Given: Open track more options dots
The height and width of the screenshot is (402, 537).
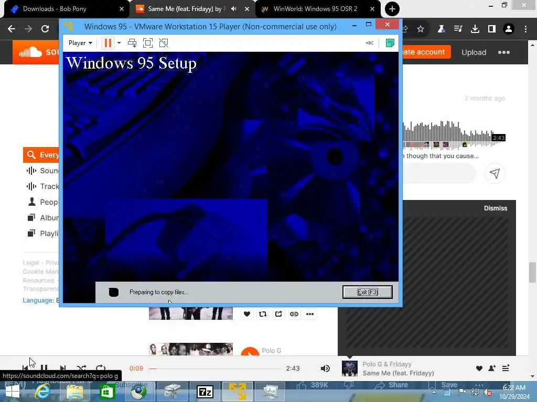Looking at the screenshot, I should [310, 314].
